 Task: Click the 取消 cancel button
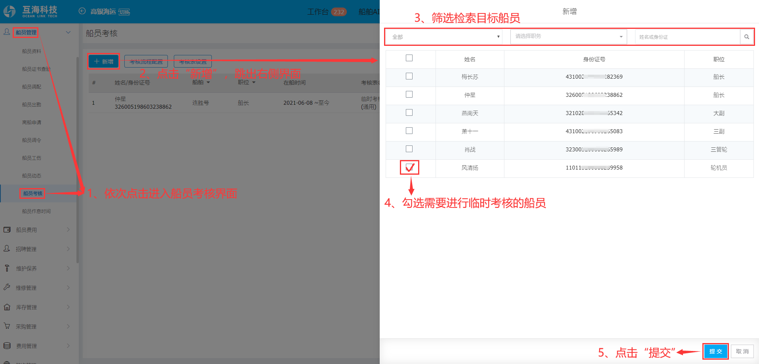point(742,351)
